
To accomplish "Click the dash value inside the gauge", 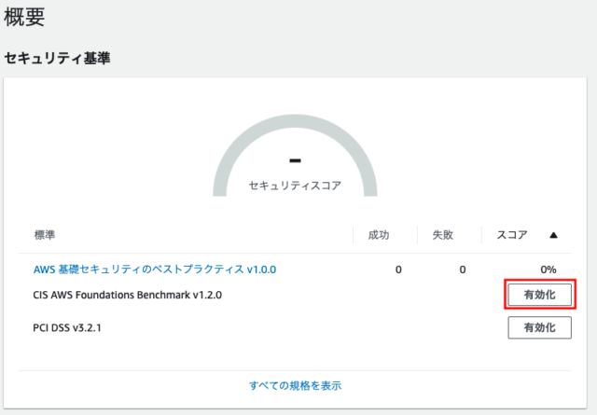I will (x=295, y=160).
